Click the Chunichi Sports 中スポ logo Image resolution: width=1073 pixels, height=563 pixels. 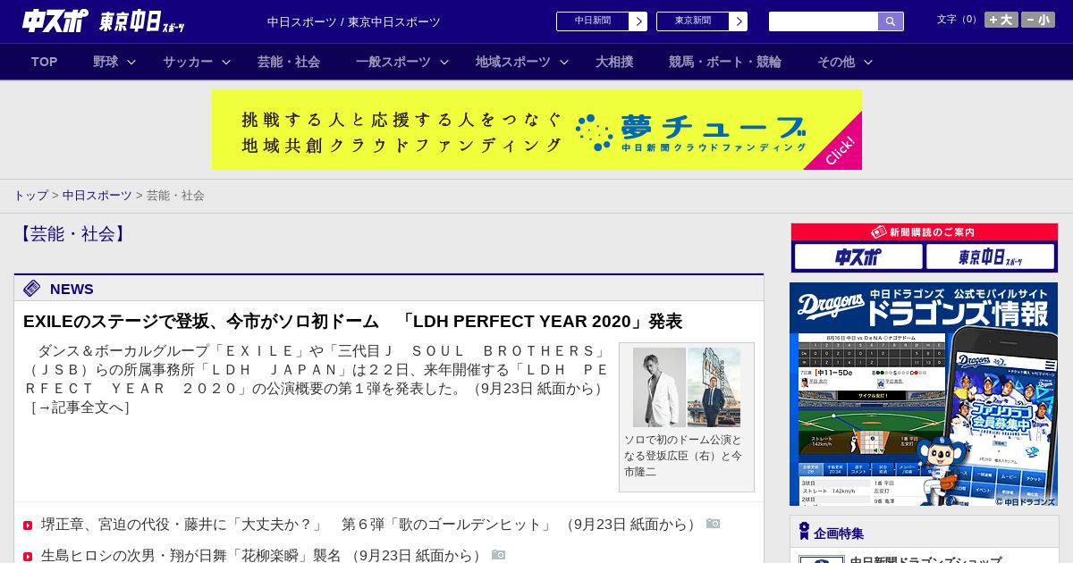pyautogui.click(x=55, y=21)
